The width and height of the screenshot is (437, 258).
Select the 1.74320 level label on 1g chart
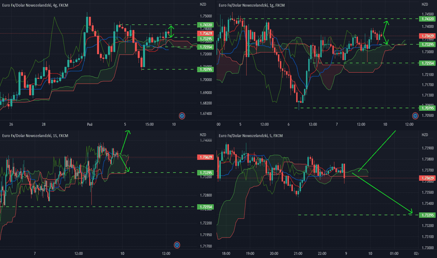coord(427,19)
